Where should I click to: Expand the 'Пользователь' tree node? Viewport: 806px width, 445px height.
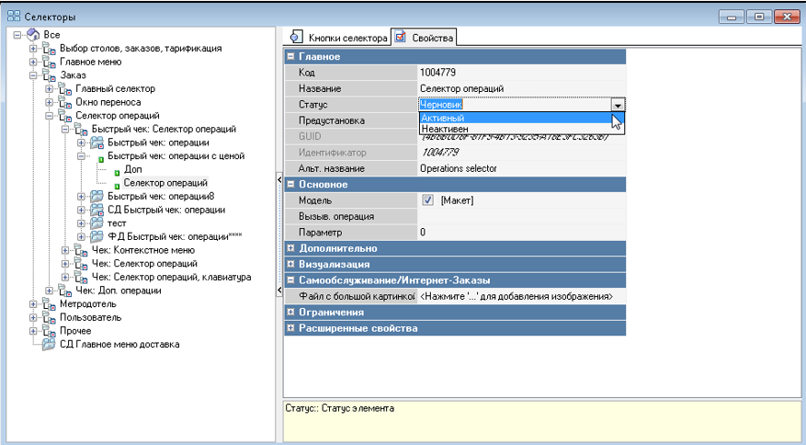[x=35, y=317]
